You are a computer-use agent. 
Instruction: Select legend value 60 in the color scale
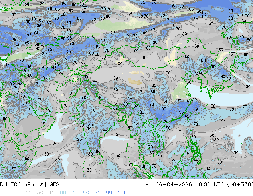coord(63,193)
